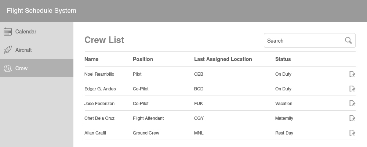Click the Crew people icon
367x147 pixels.
pos(8,68)
